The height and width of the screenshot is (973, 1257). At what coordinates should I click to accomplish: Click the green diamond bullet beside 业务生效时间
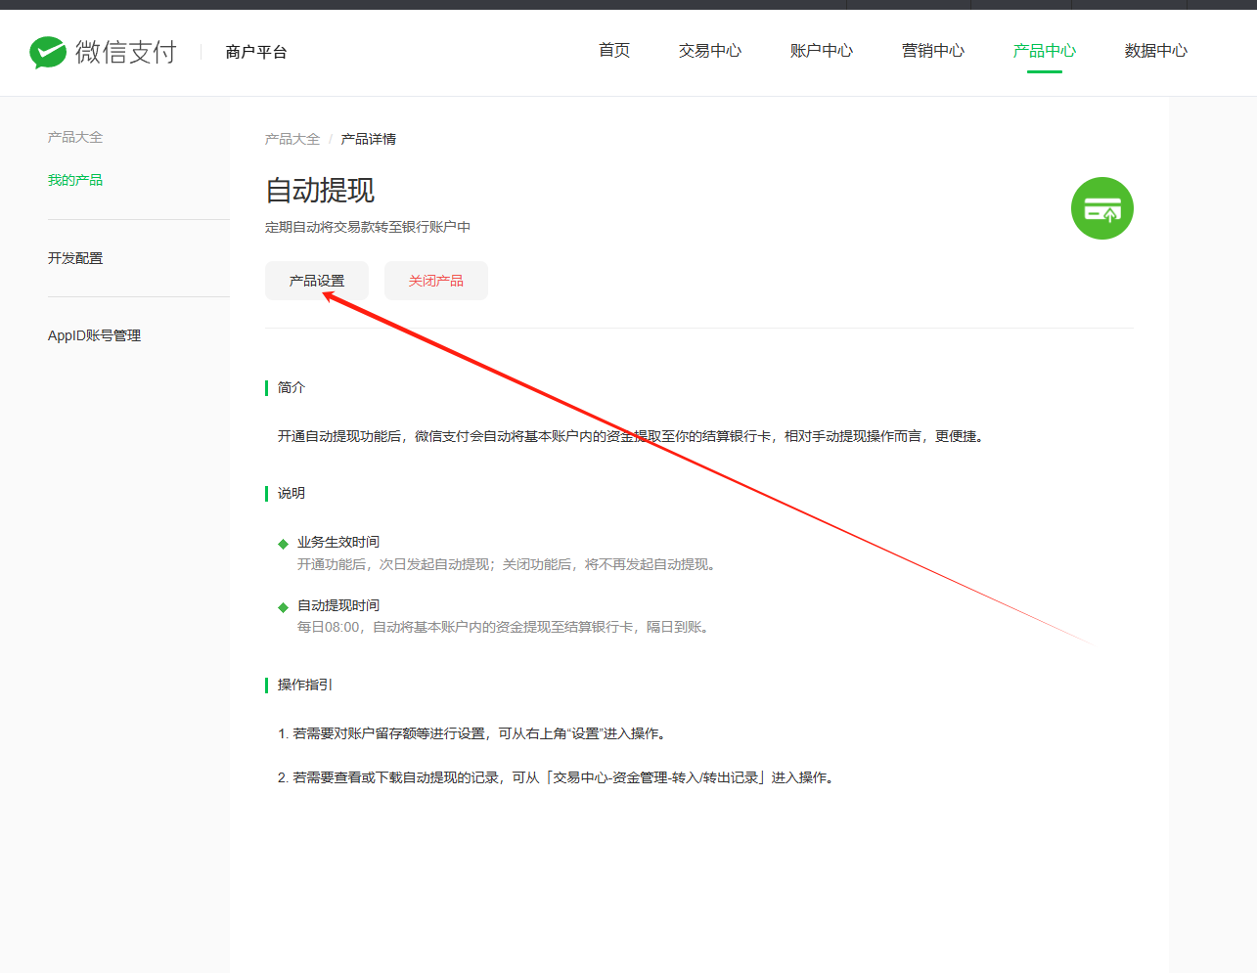pyautogui.click(x=283, y=544)
